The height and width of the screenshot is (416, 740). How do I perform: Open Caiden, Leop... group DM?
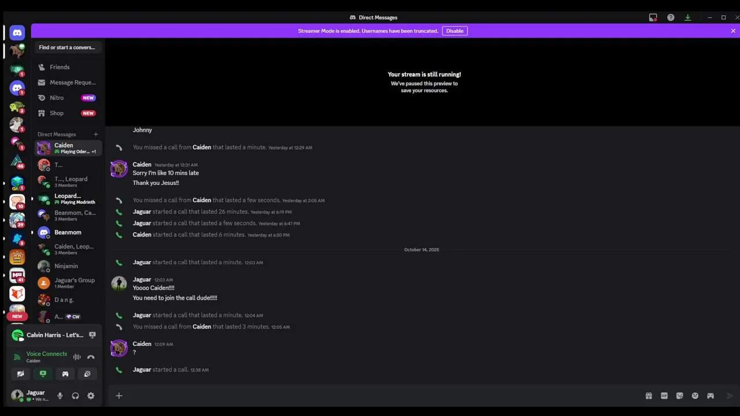pyautogui.click(x=68, y=249)
